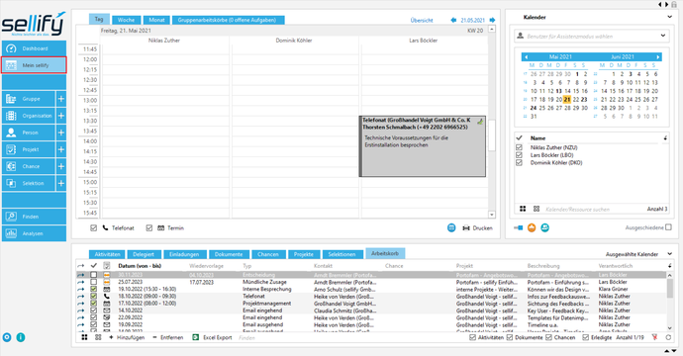Add a new Selektion with plus button
The image size is (683, 356).
click(x=61, y=183)
